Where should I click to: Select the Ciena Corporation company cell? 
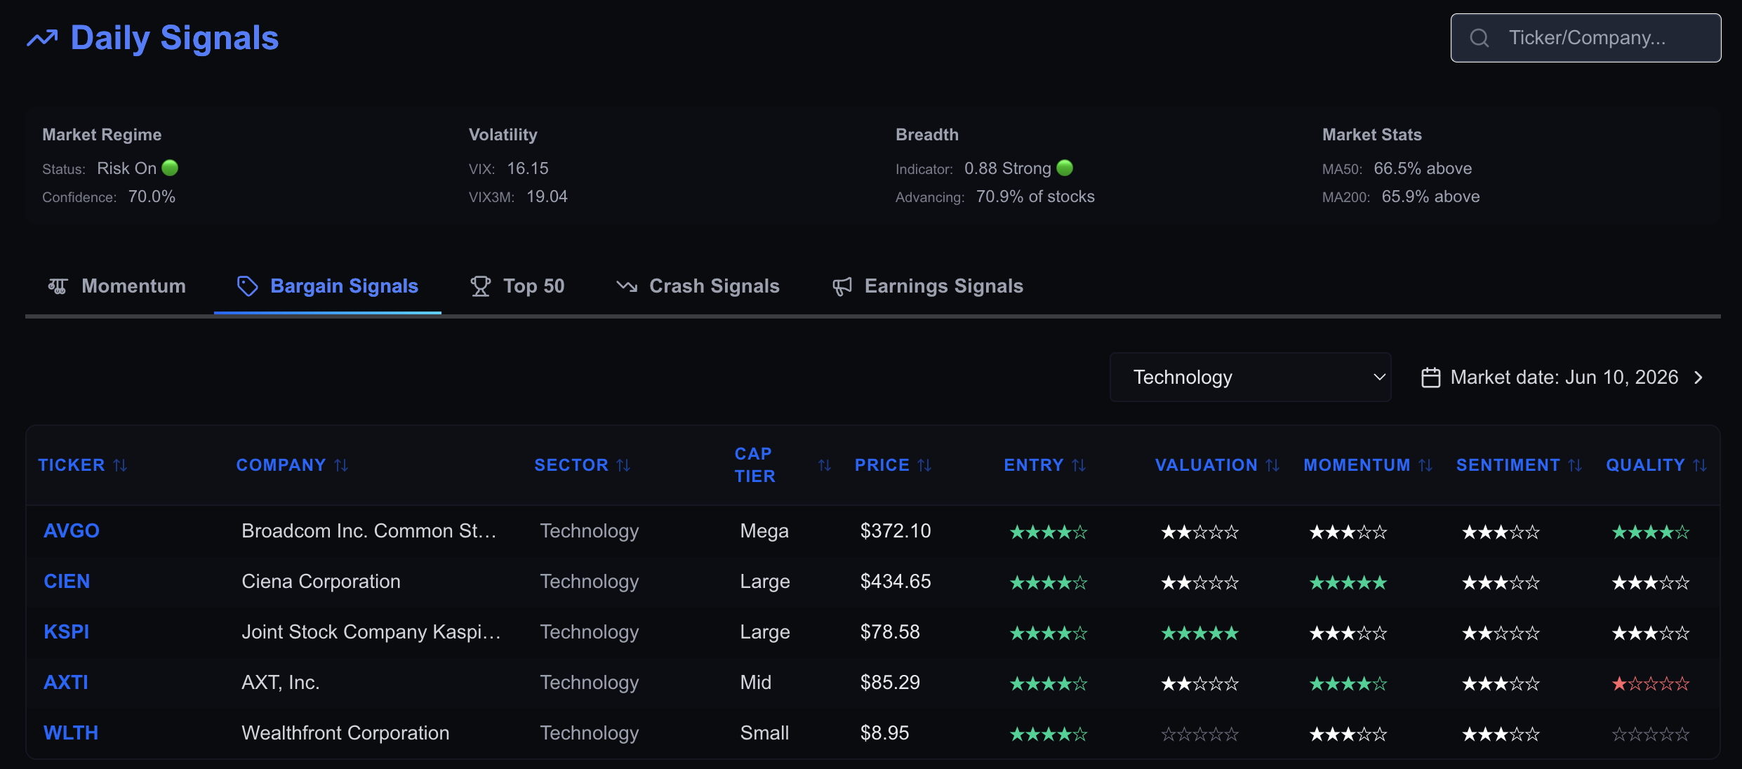(x=321, y=582)
